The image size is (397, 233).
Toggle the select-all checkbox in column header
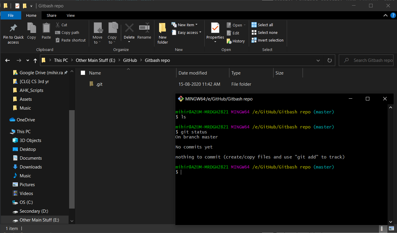pos(83,73)
